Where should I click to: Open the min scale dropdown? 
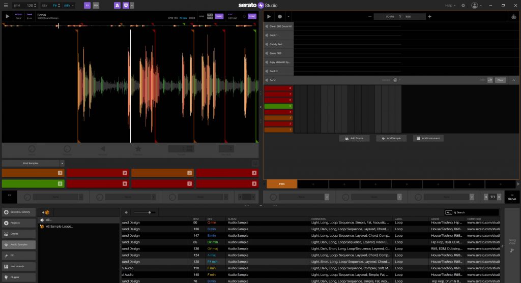69,5
